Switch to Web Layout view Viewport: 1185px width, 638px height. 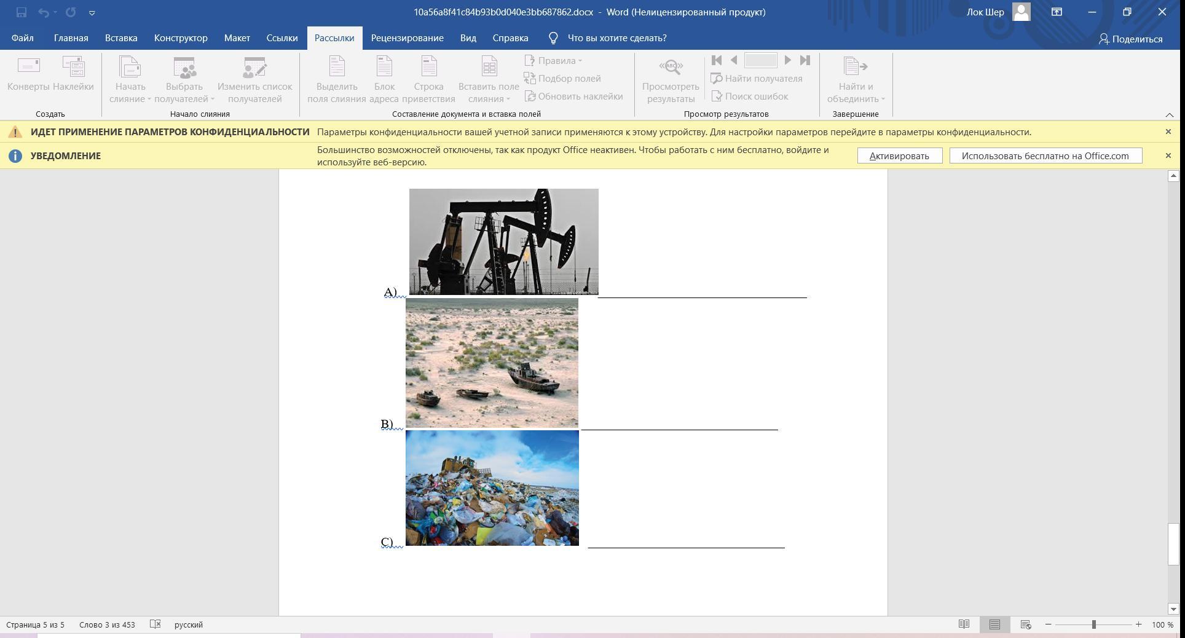coord(1025,624)
